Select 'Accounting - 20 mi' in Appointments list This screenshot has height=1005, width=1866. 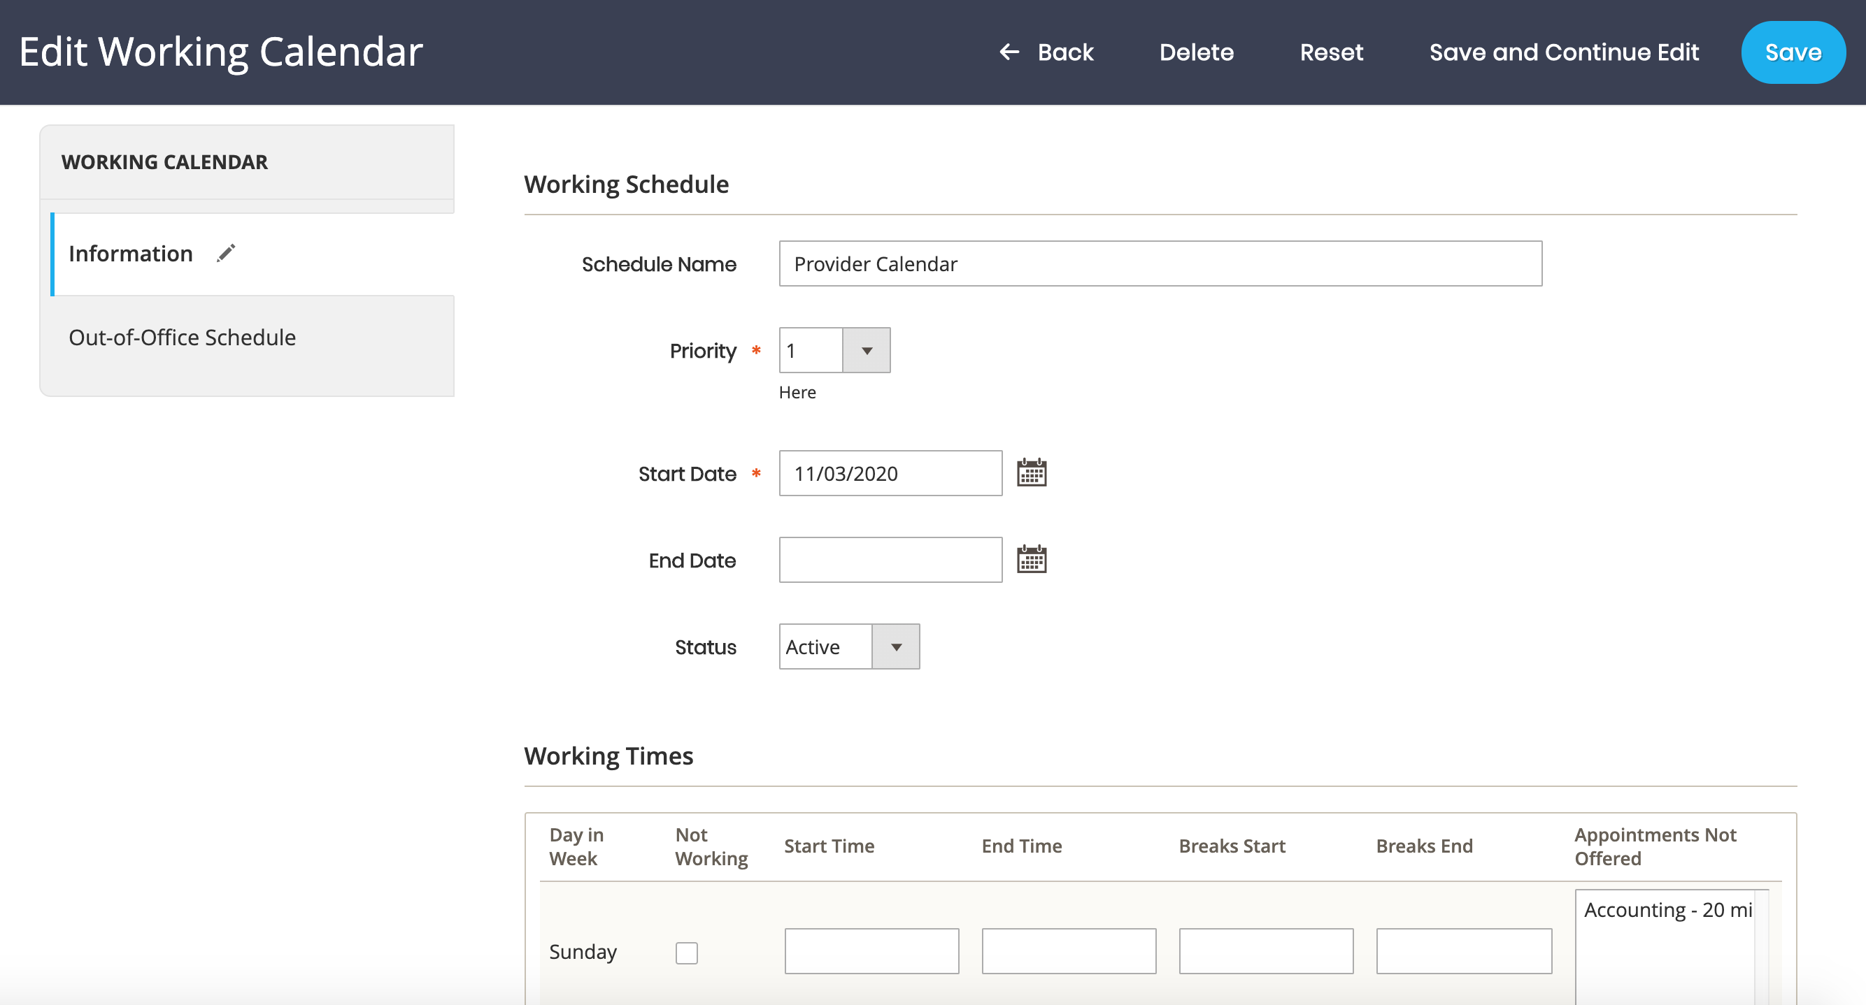click(1667, 910)
